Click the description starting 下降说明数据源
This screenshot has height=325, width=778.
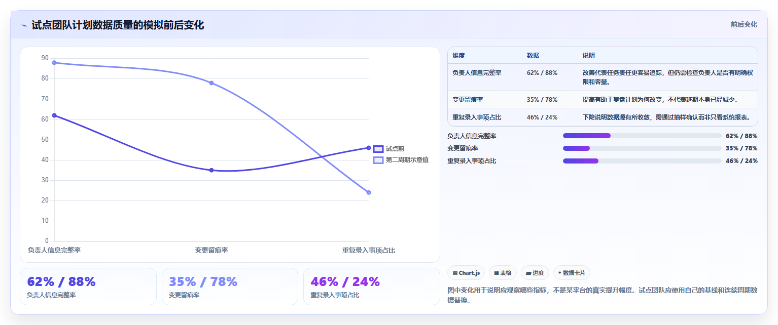666,117
